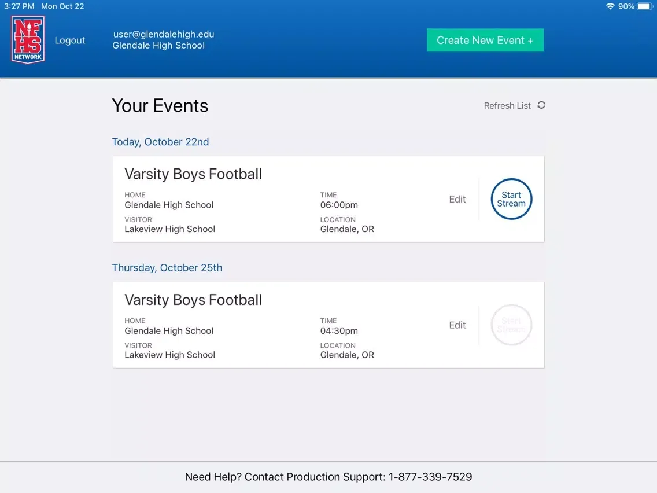
Task: Create a new event
Action: coord(485,41)
